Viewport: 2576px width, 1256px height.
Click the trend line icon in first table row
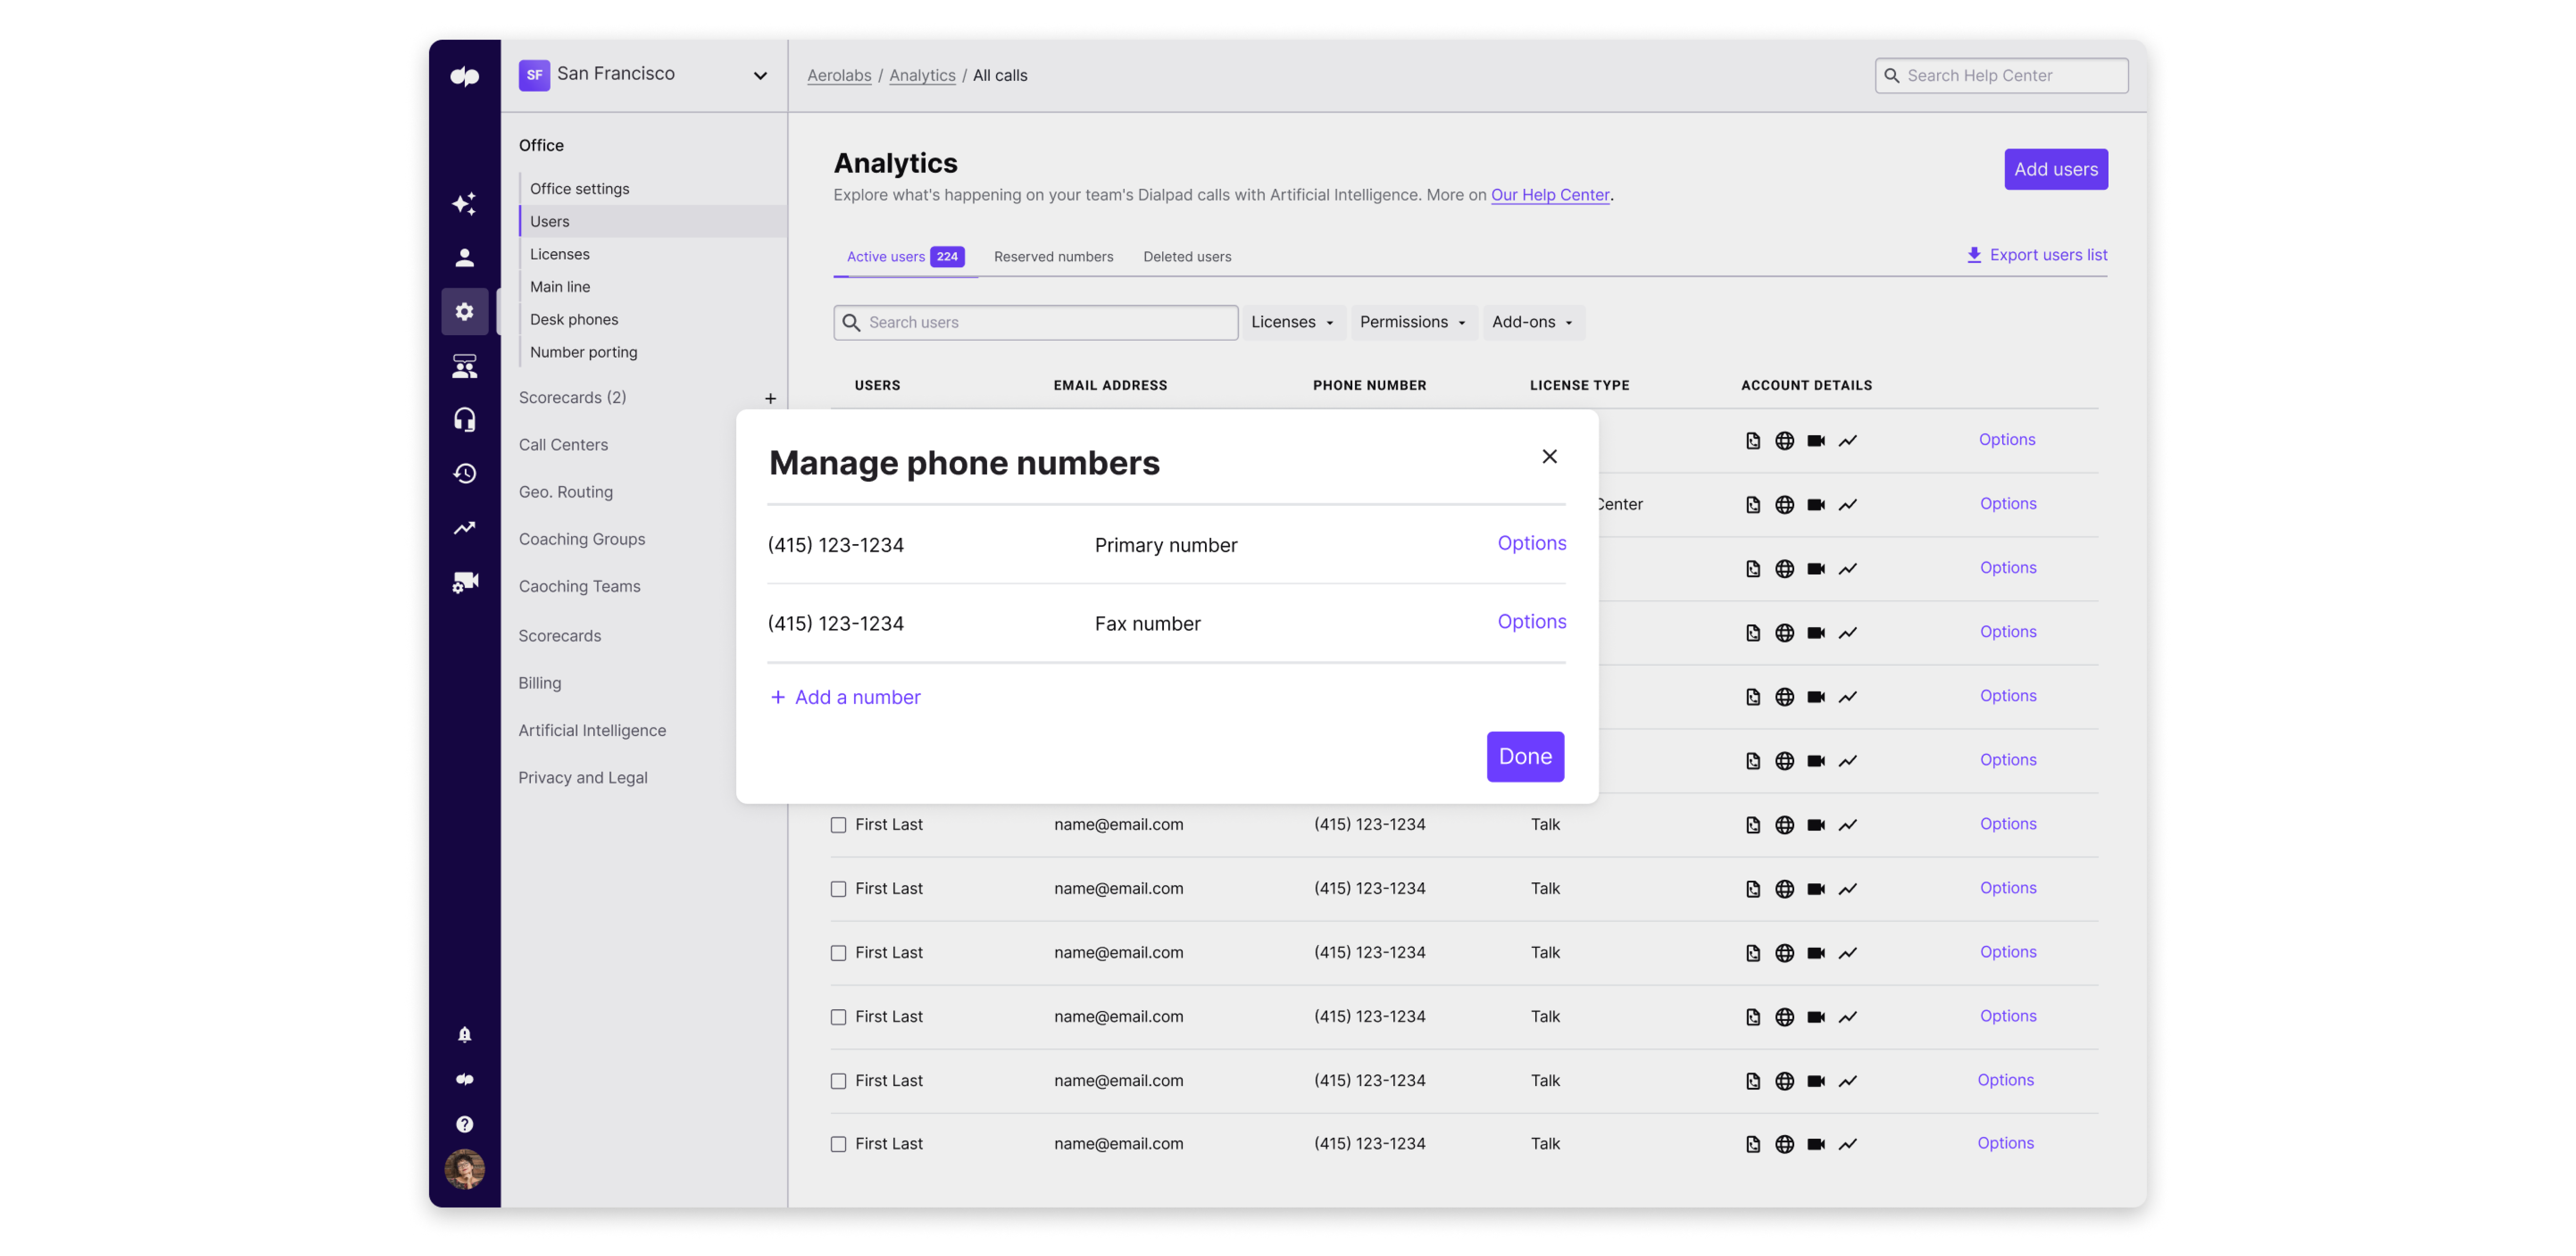tap(1847, 440)
